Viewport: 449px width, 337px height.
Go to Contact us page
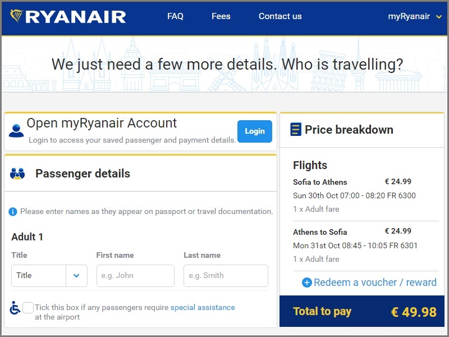[280, 16]
